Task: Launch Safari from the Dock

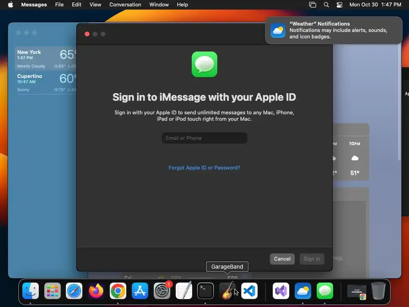Action: [74, 291]
